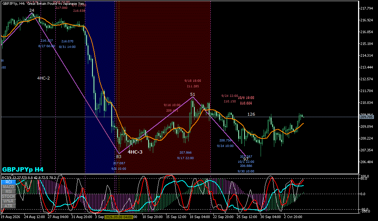Click the 9/24 22:00 time label

230,96
